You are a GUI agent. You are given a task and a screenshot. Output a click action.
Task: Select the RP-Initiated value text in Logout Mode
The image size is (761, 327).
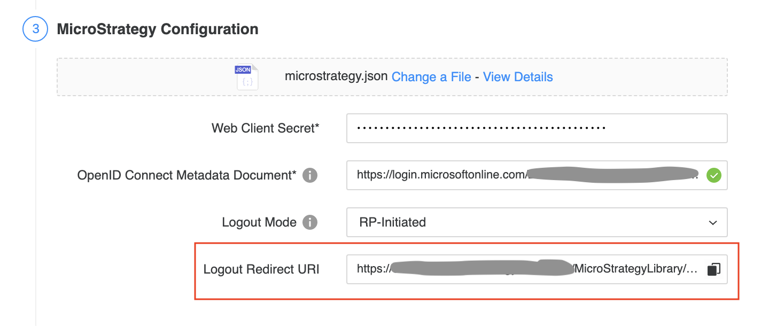[x=391, y=222]
